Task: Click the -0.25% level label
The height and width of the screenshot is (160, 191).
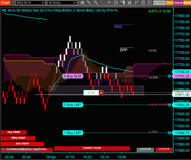Action: click(153, 132)
